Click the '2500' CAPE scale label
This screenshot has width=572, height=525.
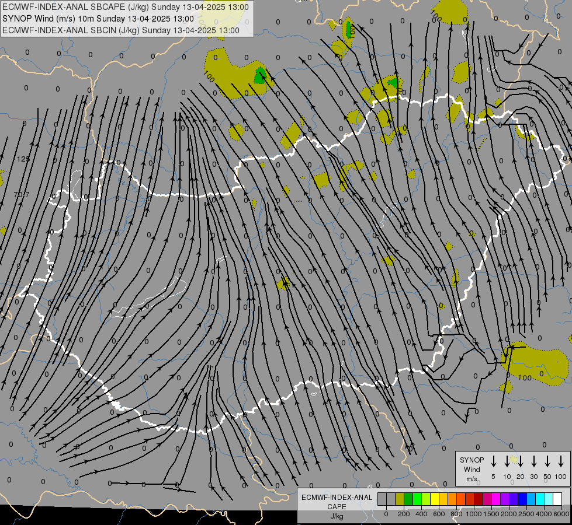coord(526,514)
